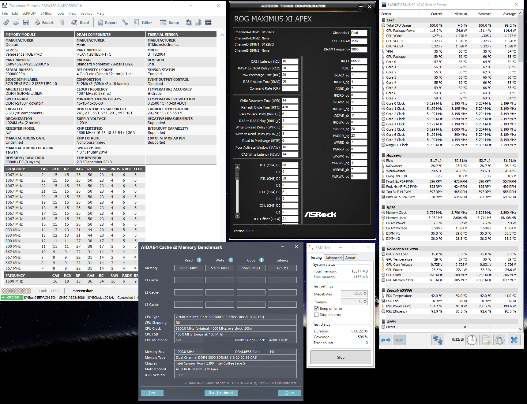Screen dimensions: 527x404
Task: Click the scroll-up chevron in Thaiphoon report pane
Action: (x=222, y=35)
